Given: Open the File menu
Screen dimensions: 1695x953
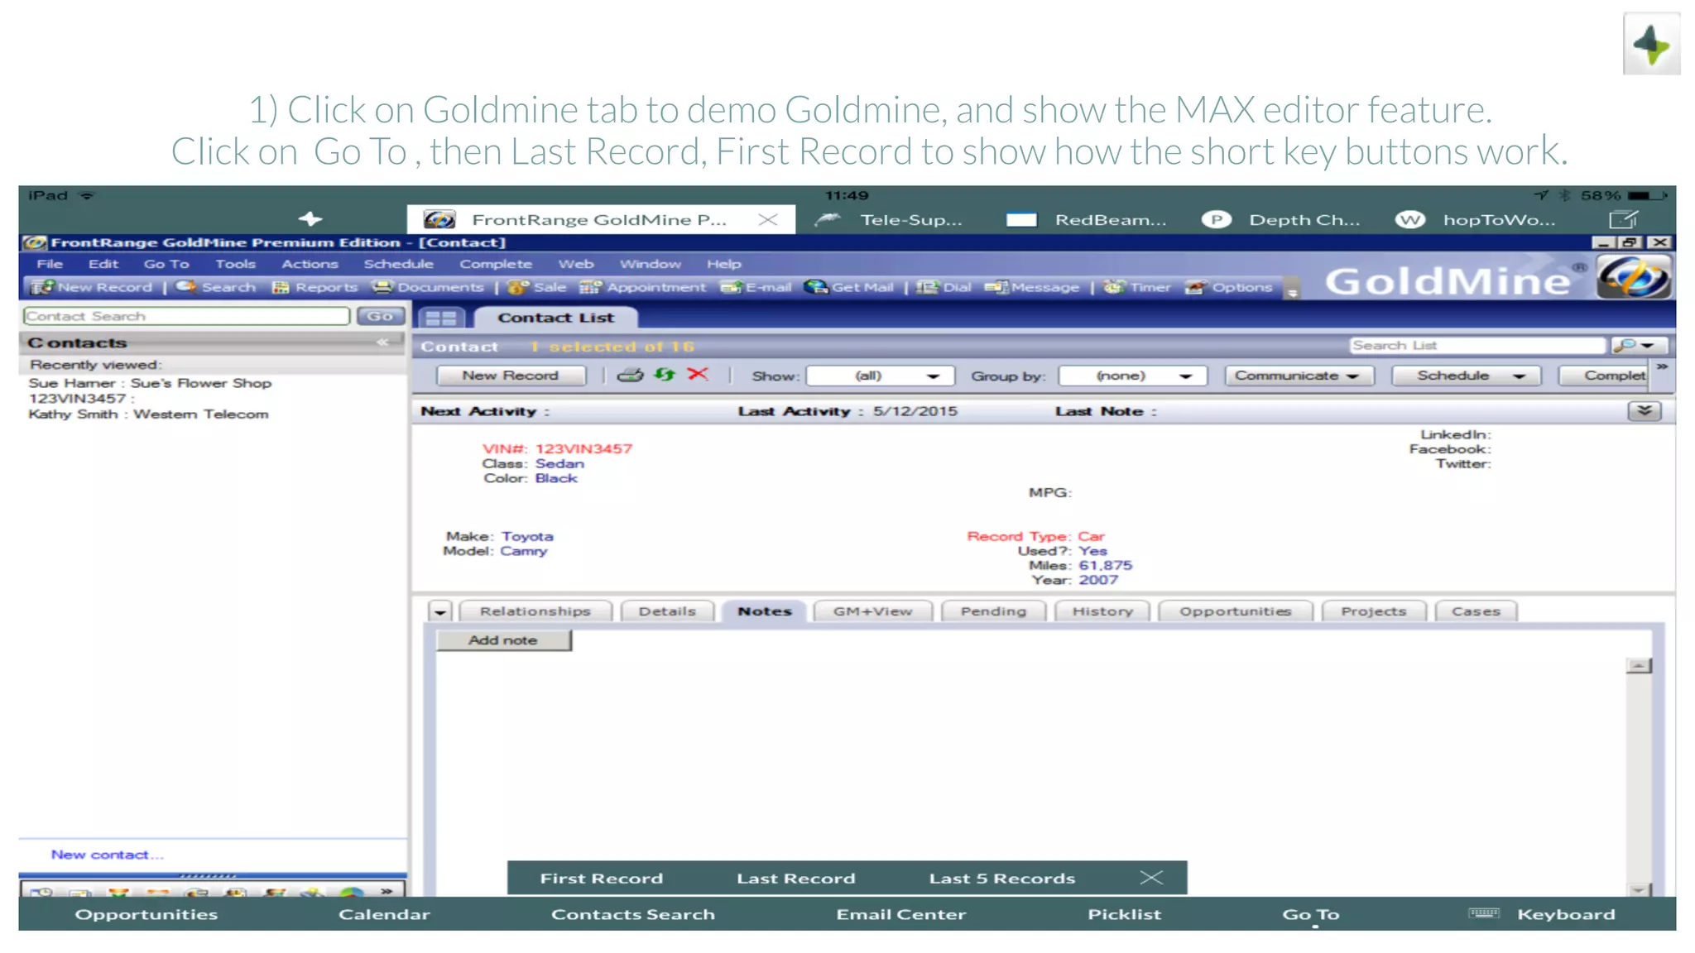Looking at the screenshot, I should 50,264.
